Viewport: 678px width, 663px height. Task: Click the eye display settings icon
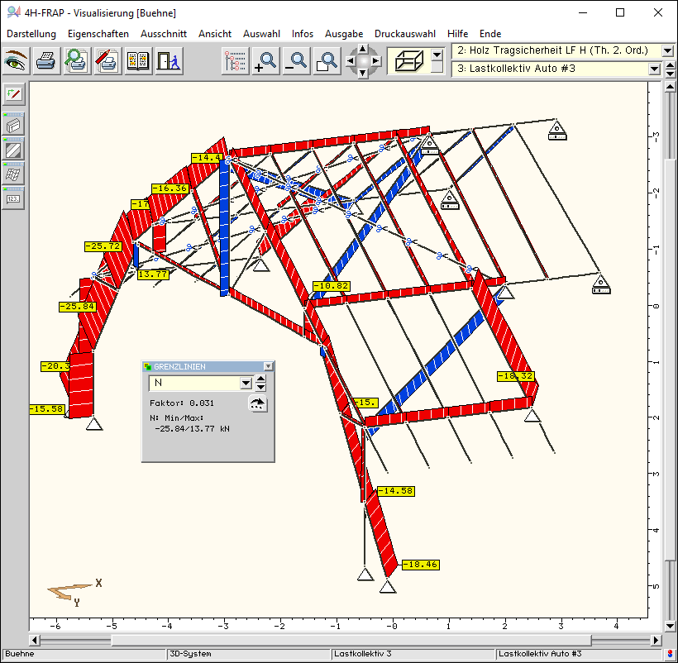pos(17,61)
